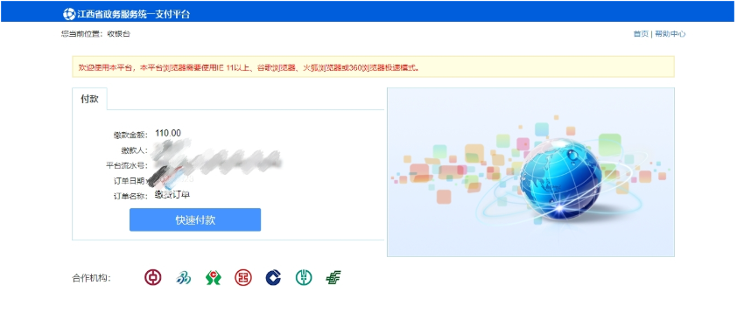The image size is (737, 327).
Task: Click the 收银台 breadcrumb text
Action: pos(118,34)
